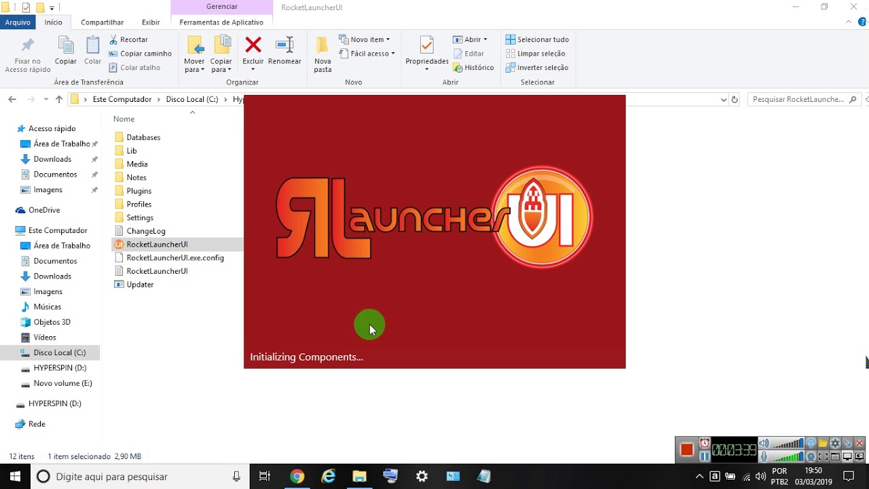Click the recorder broadcast streaming icon
Viewport: 869px width, 489px height.
pos(811,443)
